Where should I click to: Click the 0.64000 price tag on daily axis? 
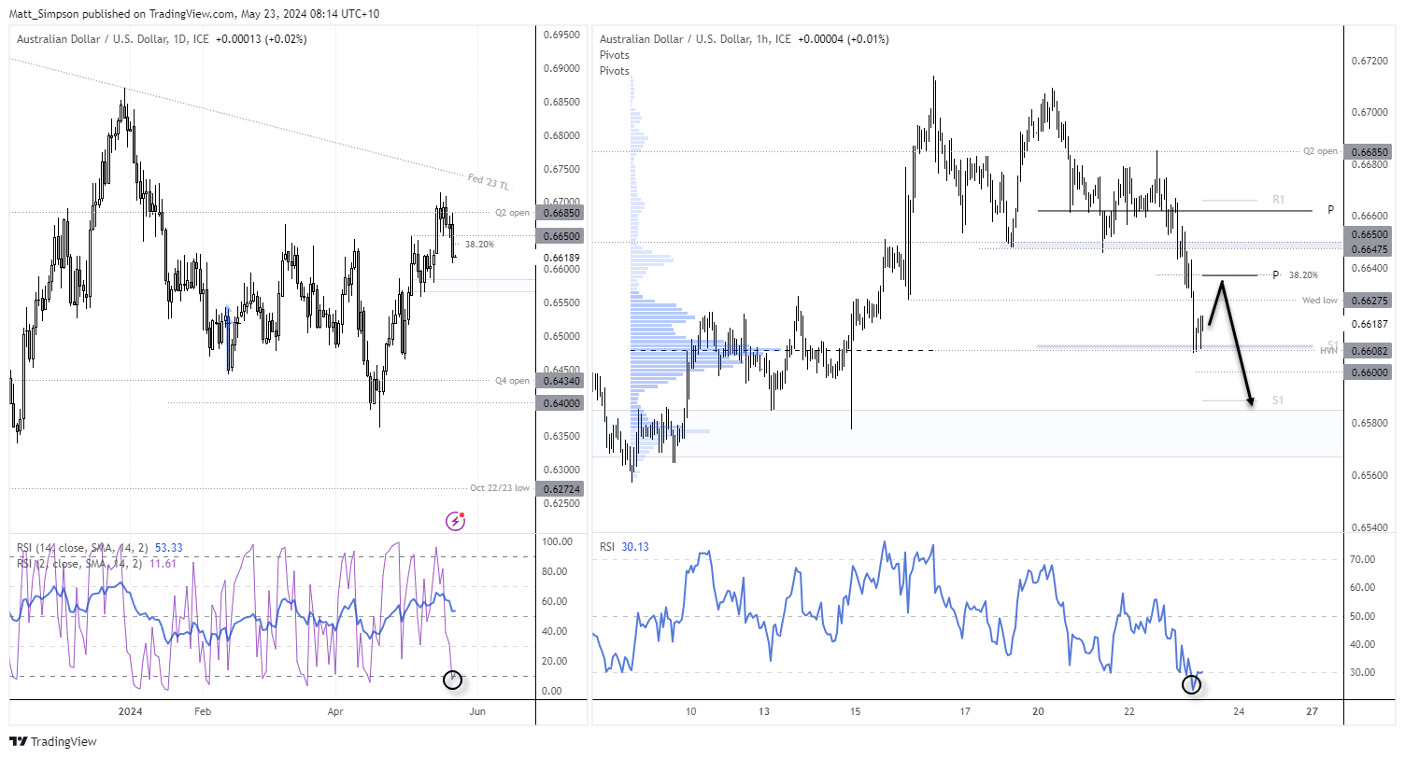pos(560,403)
